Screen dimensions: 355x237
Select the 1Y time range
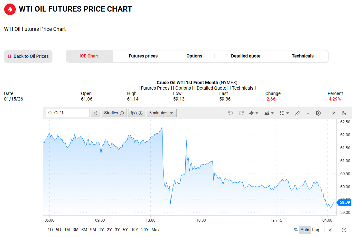click(x=101, y=230)
